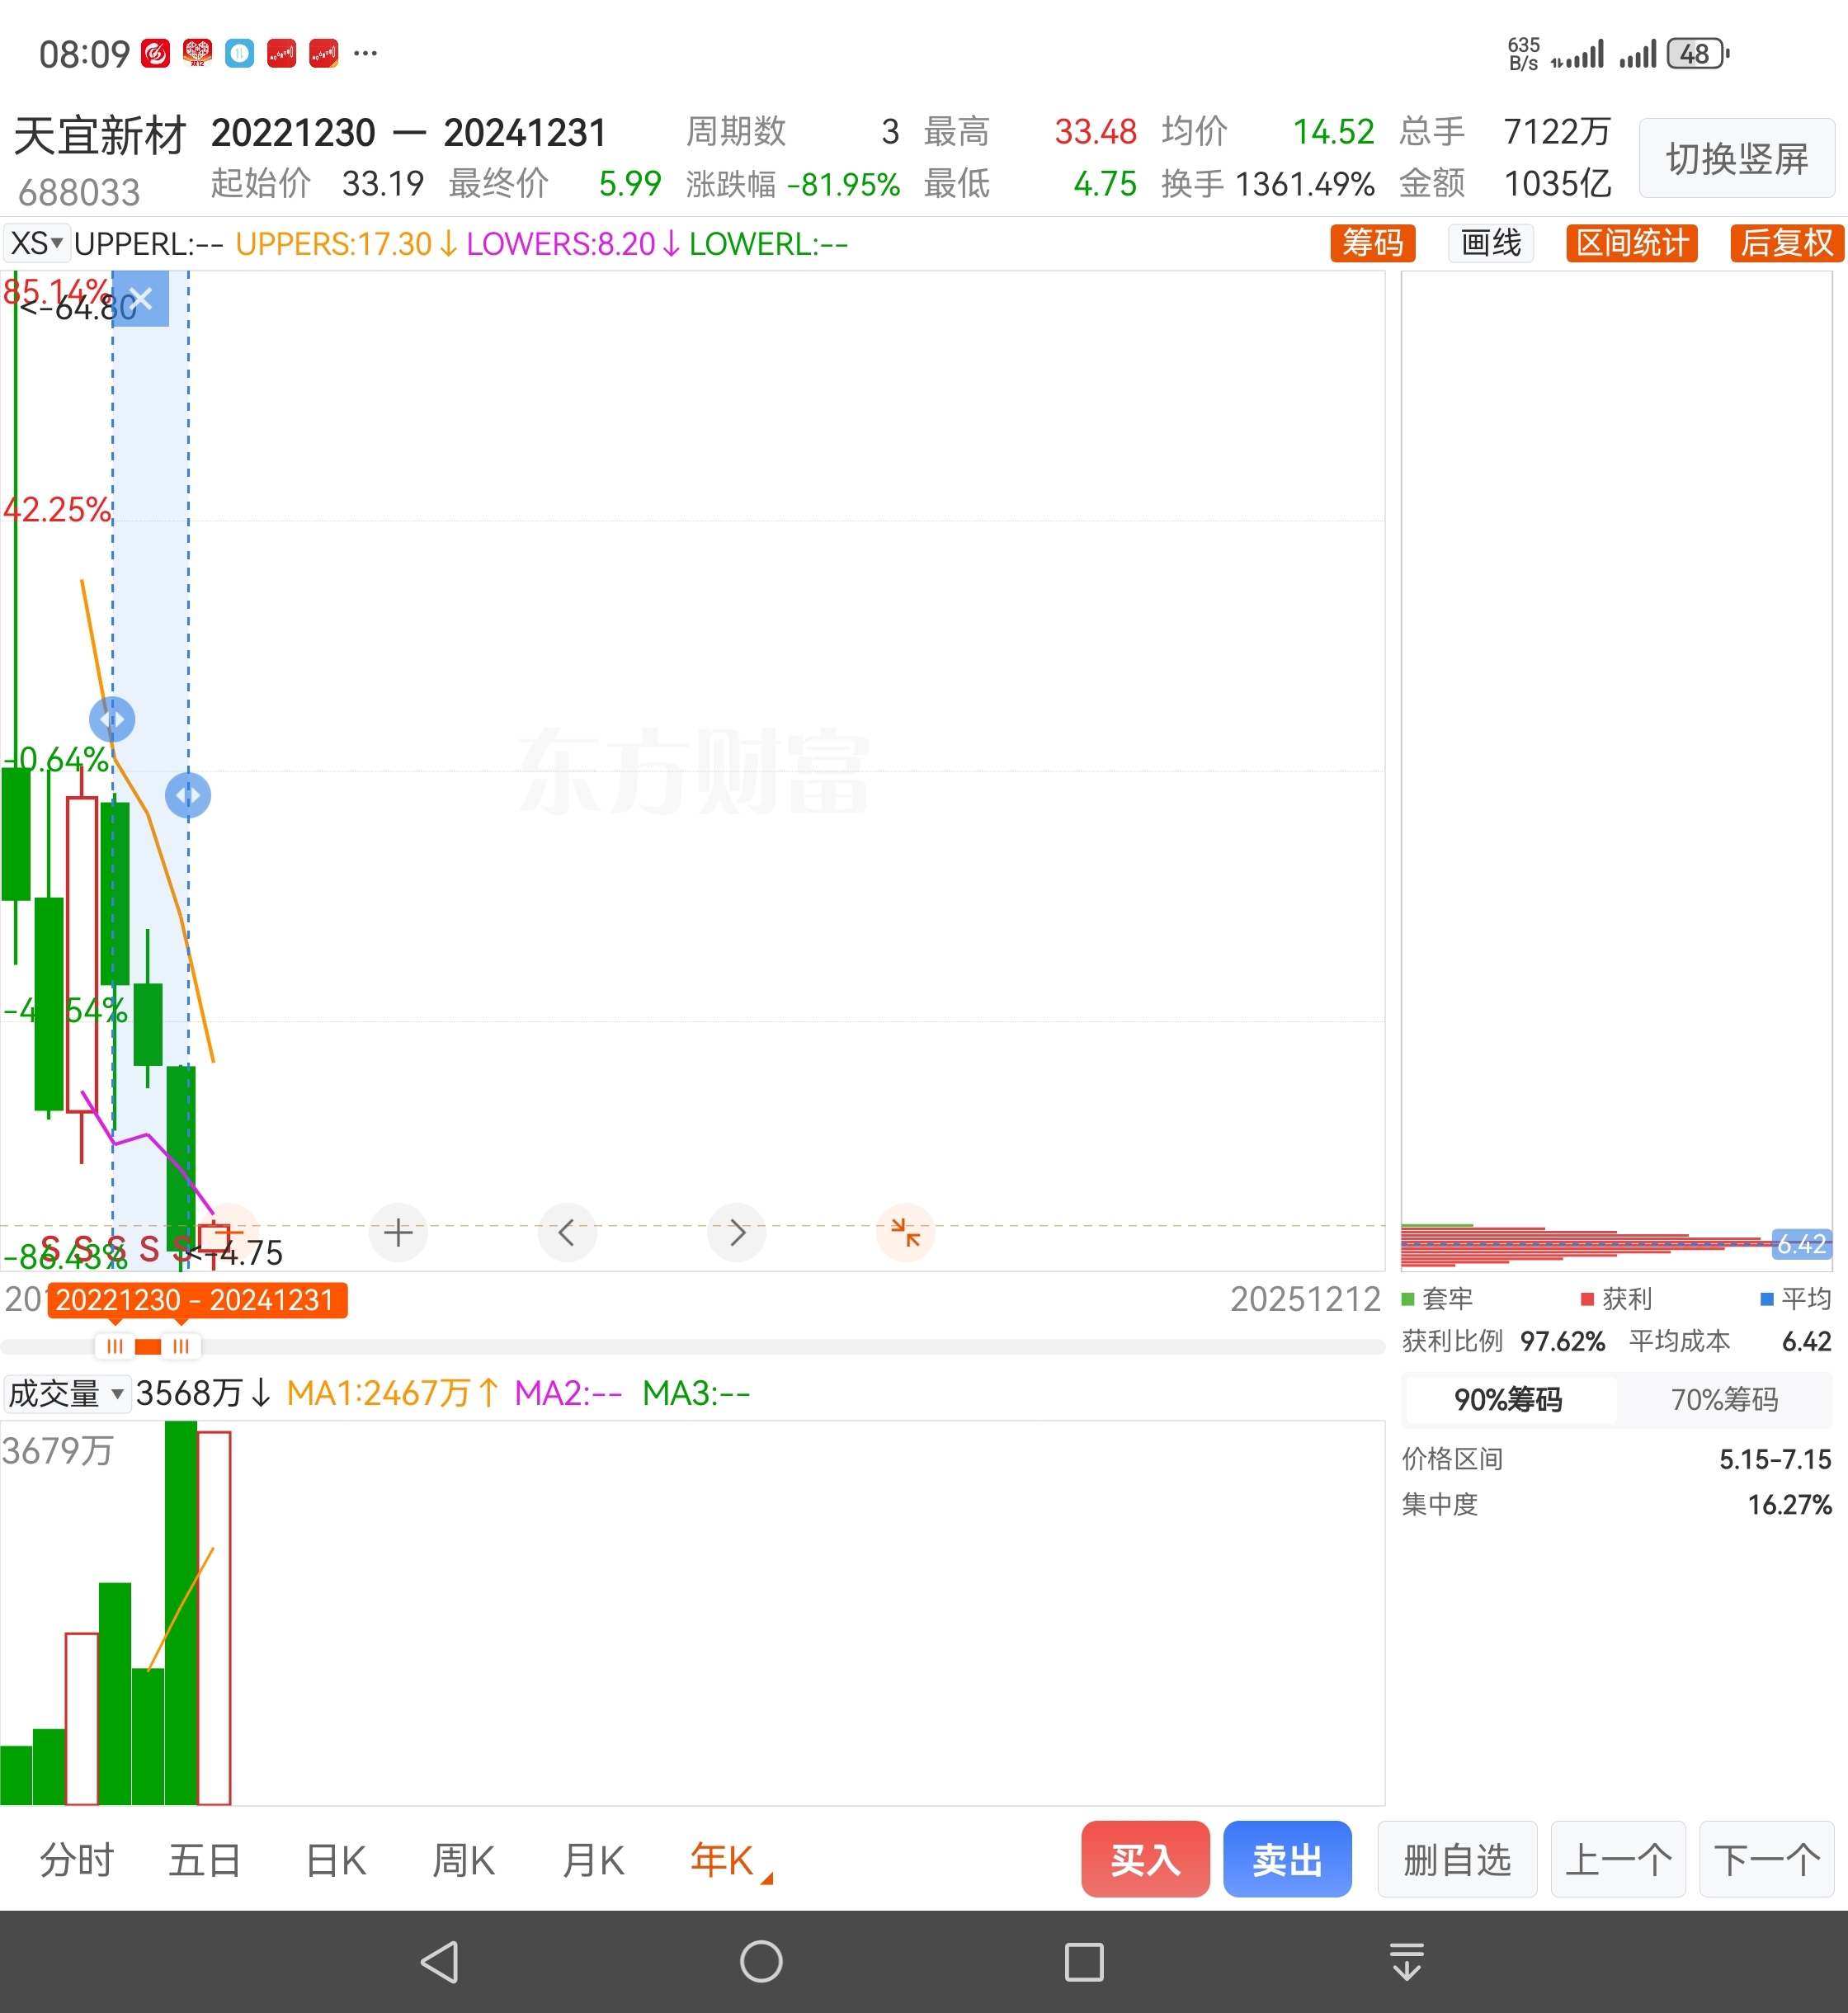
Task: Click the right arrow chart navigation icon
Action: point(737,1232)
